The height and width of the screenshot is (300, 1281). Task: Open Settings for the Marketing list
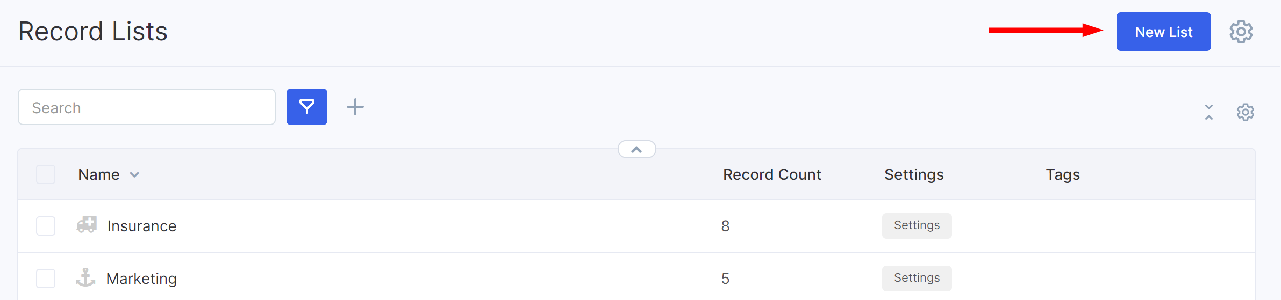click(917, 278)
